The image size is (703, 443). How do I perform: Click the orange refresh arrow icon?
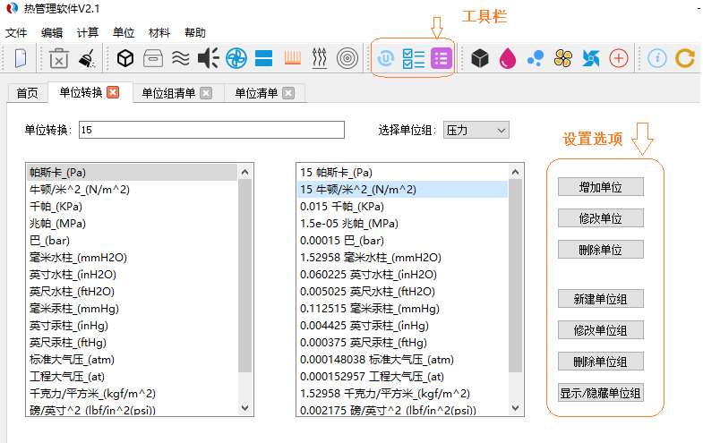point(685,58)
